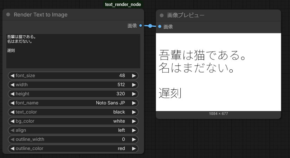The image size is (290, 158).
Task: Click the 画像 output socket on Render node
Action: coord(141,26)
